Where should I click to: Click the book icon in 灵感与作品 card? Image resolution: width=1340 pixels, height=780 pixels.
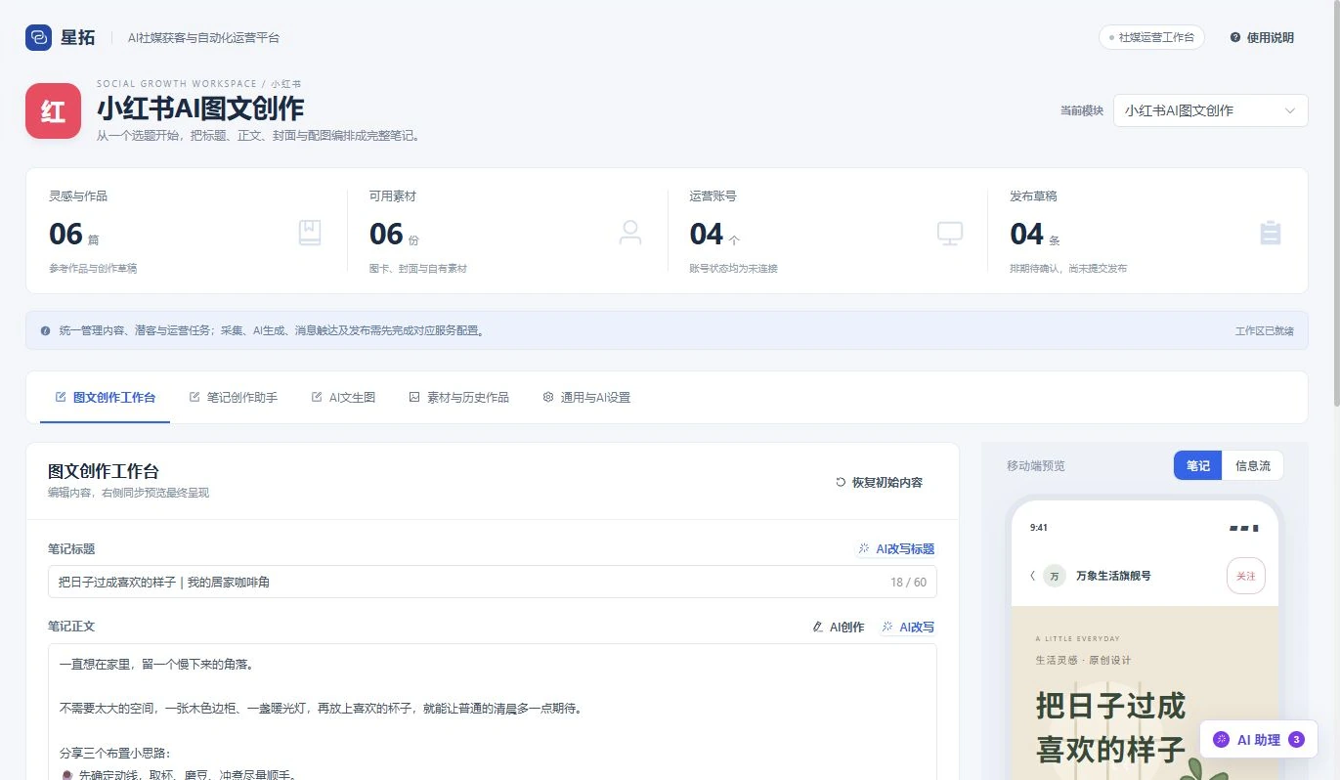310,233
